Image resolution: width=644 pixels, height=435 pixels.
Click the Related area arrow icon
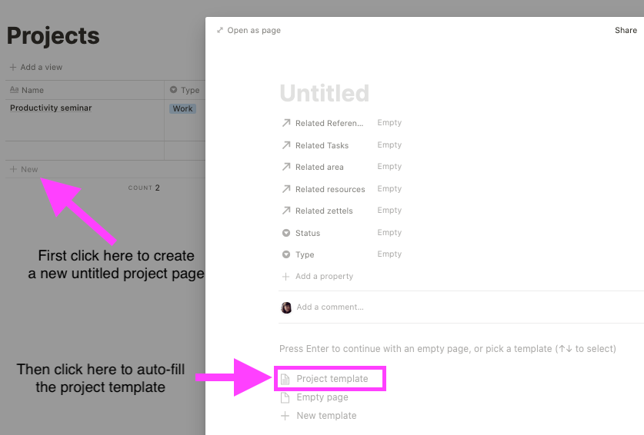tap(286, 167)
